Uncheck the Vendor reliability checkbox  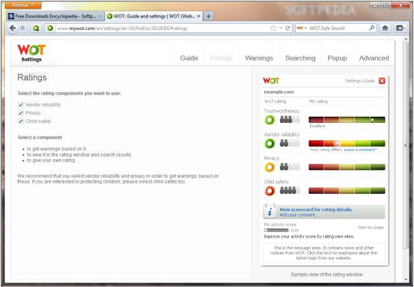coord(21,105)
